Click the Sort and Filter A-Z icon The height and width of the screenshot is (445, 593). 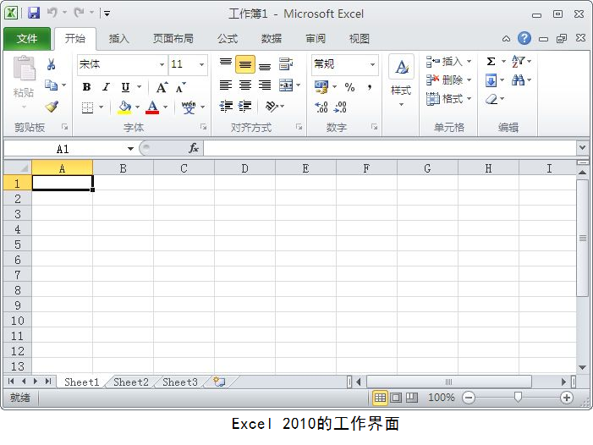click(x=518, y=61)
